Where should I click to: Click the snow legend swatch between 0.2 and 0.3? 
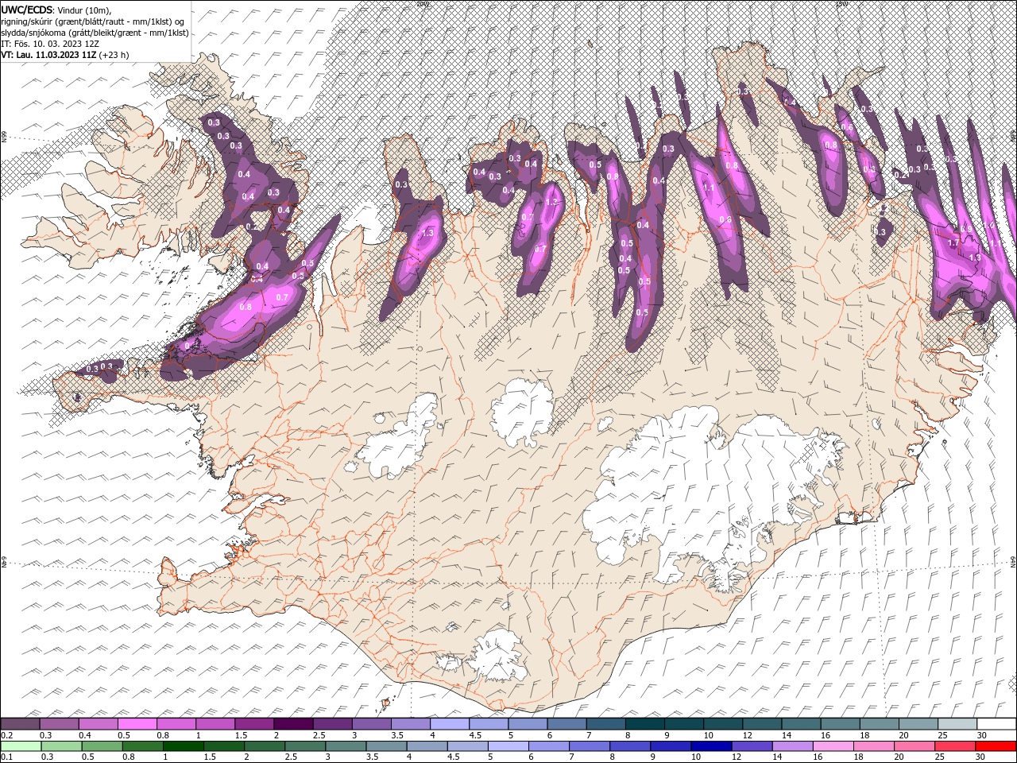20,724
